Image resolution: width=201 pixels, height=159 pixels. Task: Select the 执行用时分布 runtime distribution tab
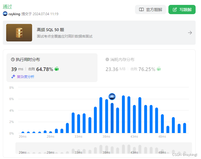click(x=52, y=68)
